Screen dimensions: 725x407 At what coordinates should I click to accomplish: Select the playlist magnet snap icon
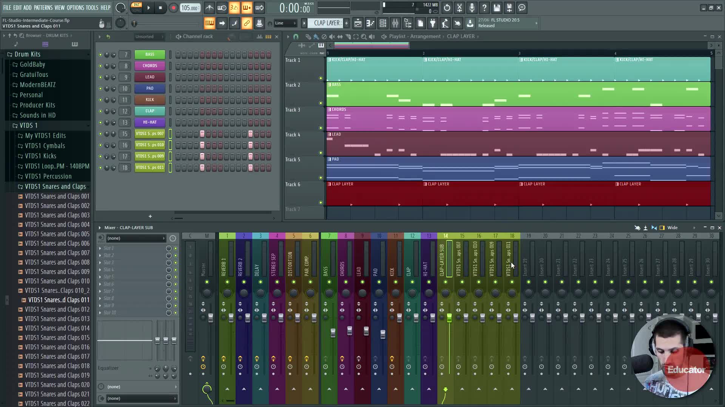pos(296,37)
